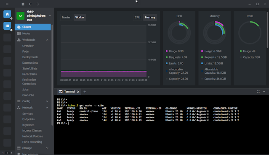
Task: Expand the cluster name dropdown arrow
Action: [50, 15]
